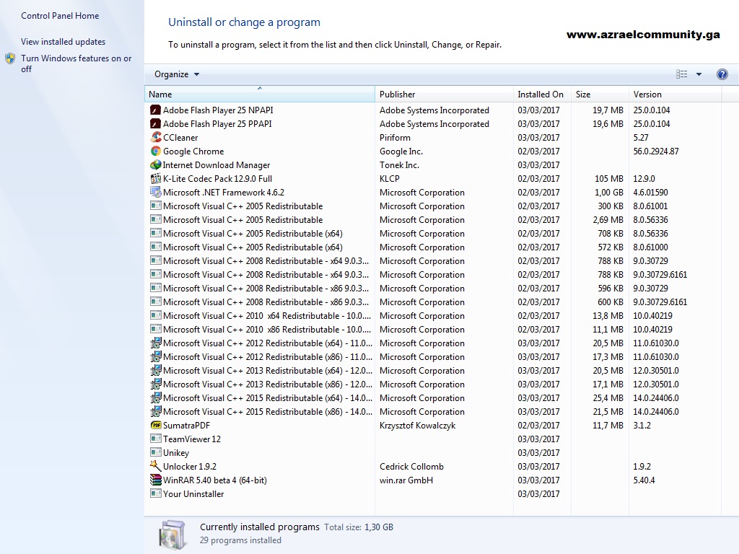
Task: Sort list by the Name column header
Action: (x=260, y=94)
